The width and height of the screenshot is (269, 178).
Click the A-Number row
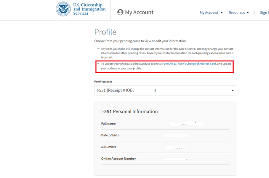165,147
